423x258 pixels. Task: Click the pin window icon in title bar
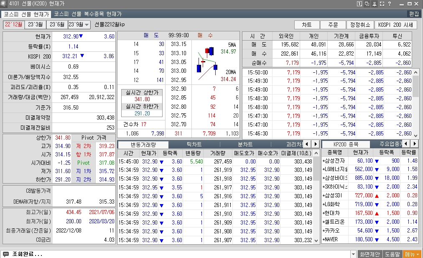click(374, 4)
